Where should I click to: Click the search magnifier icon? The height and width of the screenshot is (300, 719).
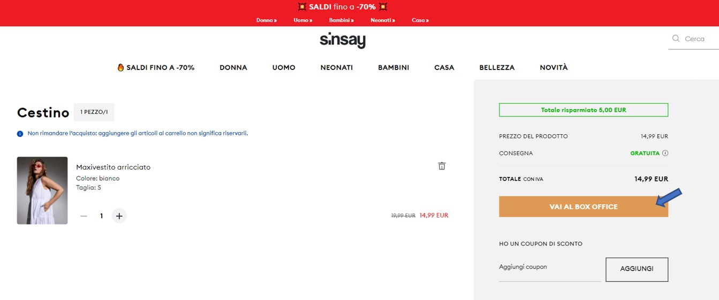coord(676,39)
